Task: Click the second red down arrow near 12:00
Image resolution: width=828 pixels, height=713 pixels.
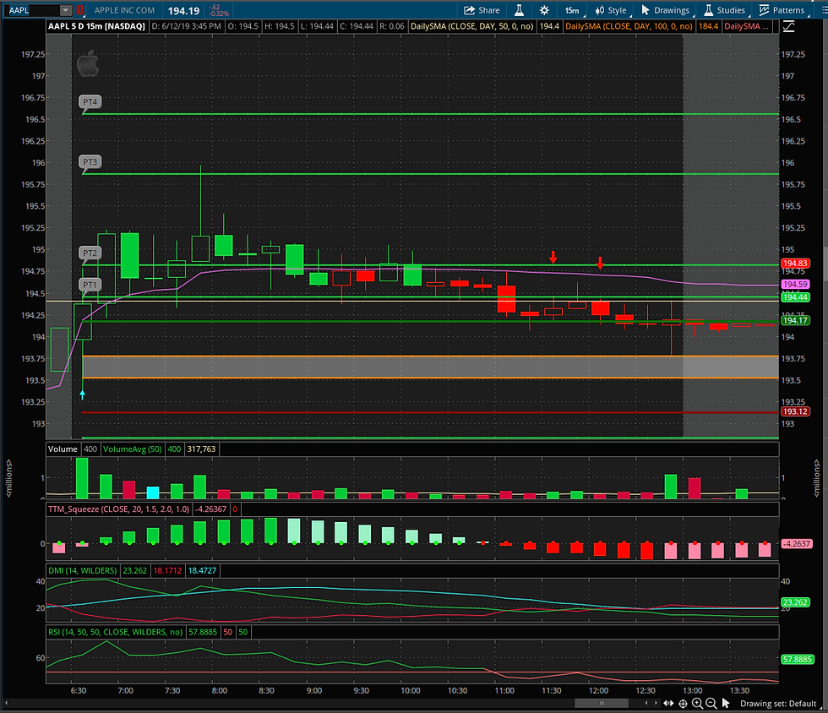Action: pyautogui.click(x=600, y=263)
